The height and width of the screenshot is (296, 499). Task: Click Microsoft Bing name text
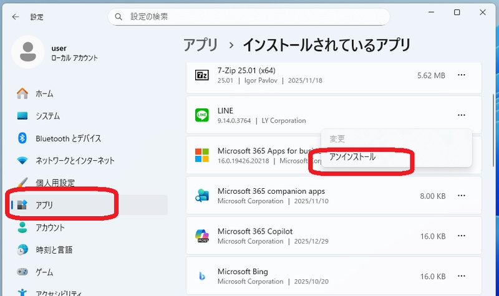tap(243, 272)
